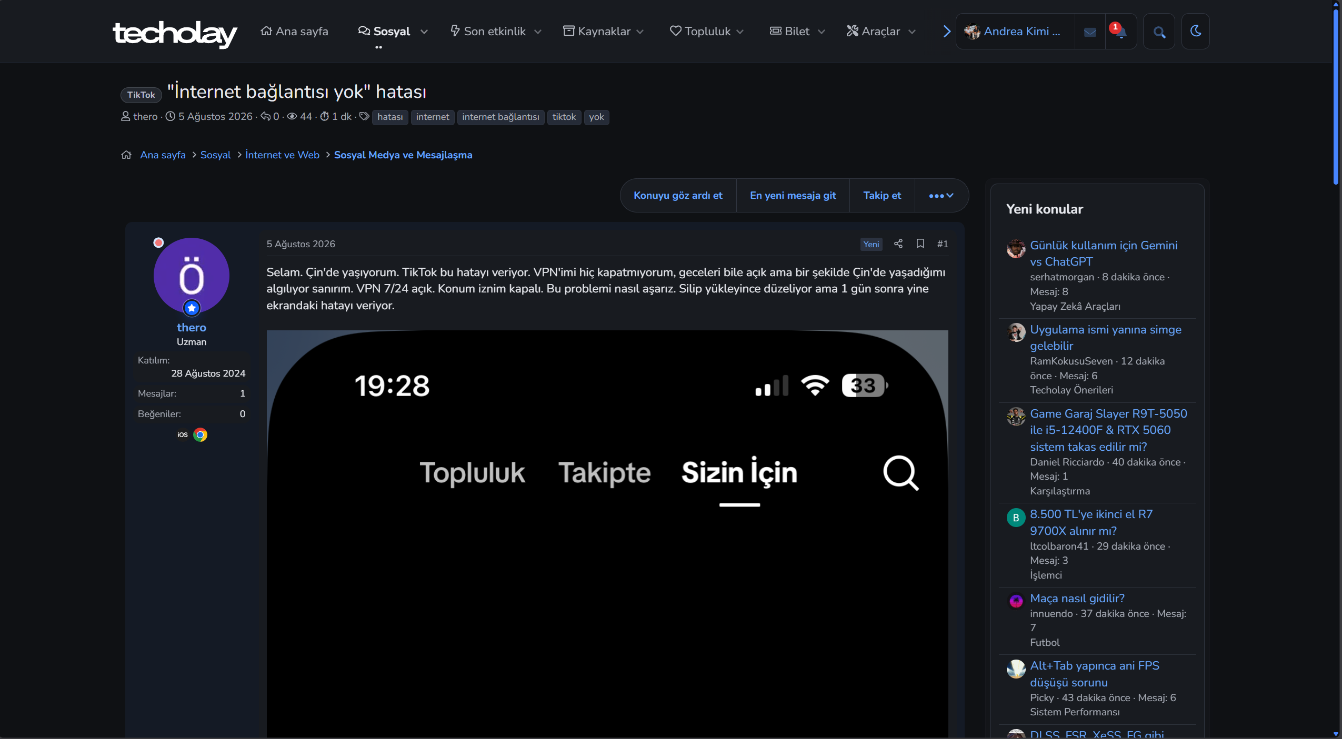Viewport: 1342px width, 739px height.
Task: Open the 'yok' tag
Action: pos(596,117)
